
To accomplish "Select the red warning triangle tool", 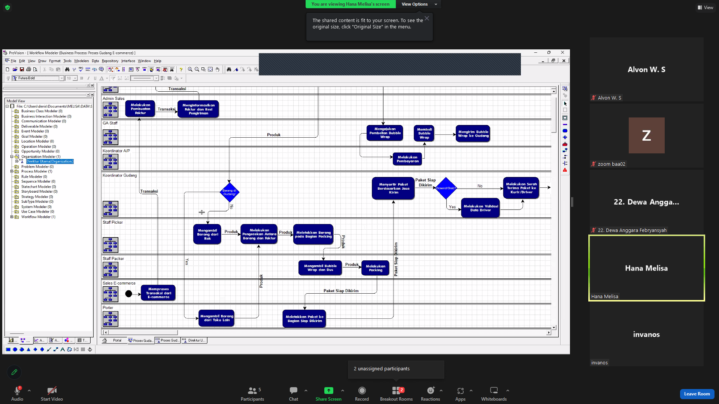I will [565, 170].
